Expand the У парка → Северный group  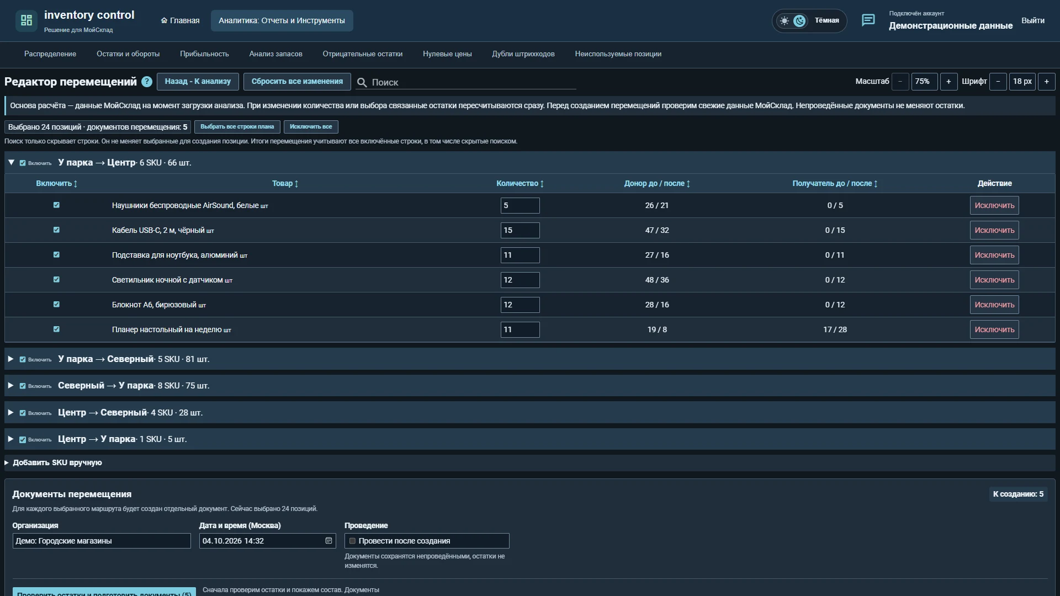[10, 359]
